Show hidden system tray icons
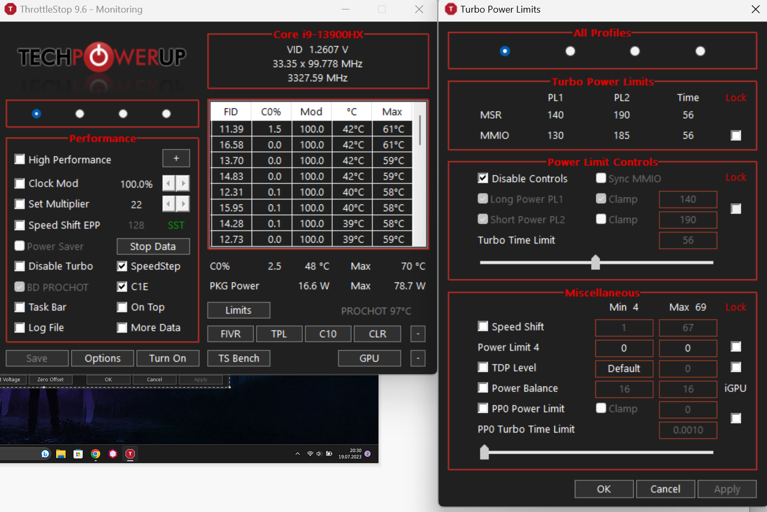Viewport: 767px width, 512px height. [x=298, y=454]
